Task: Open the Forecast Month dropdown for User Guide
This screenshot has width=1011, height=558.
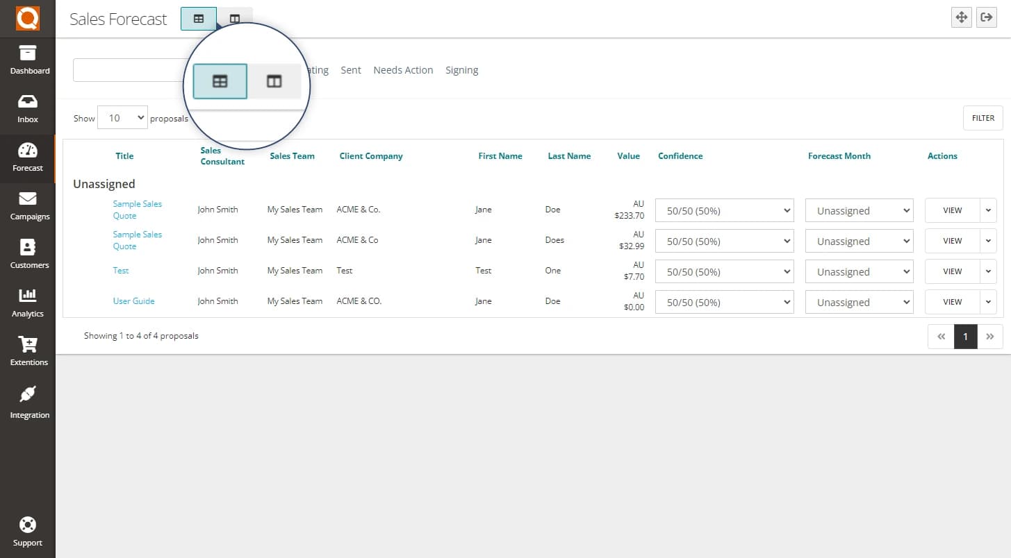Action: pyautogui.click(x=859, y=302)
